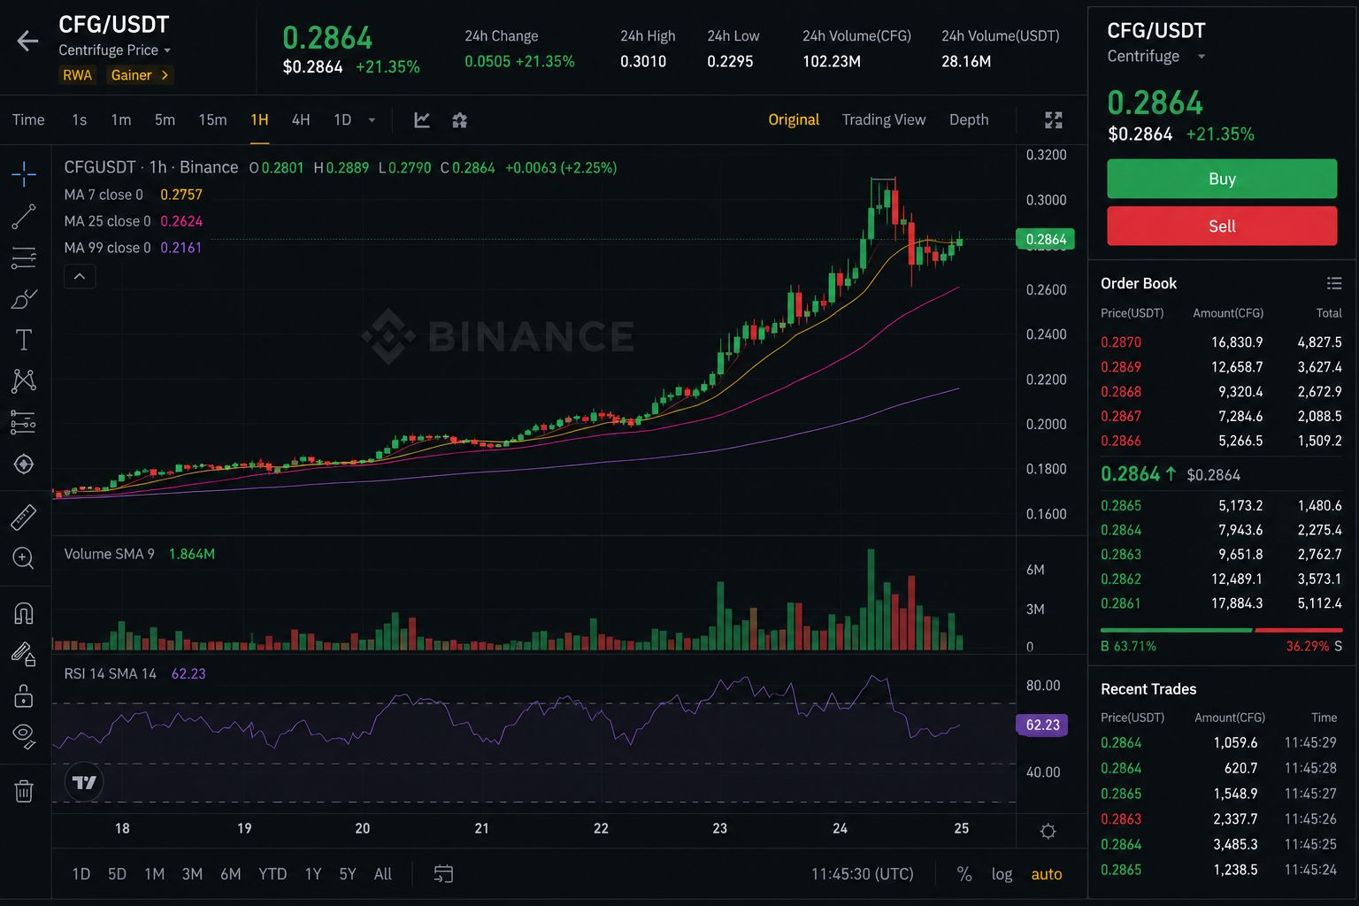Toggle log scale mode
Image resolution: width=1359 pixels, height=906 pixels.
click(x=1002, y=874)
